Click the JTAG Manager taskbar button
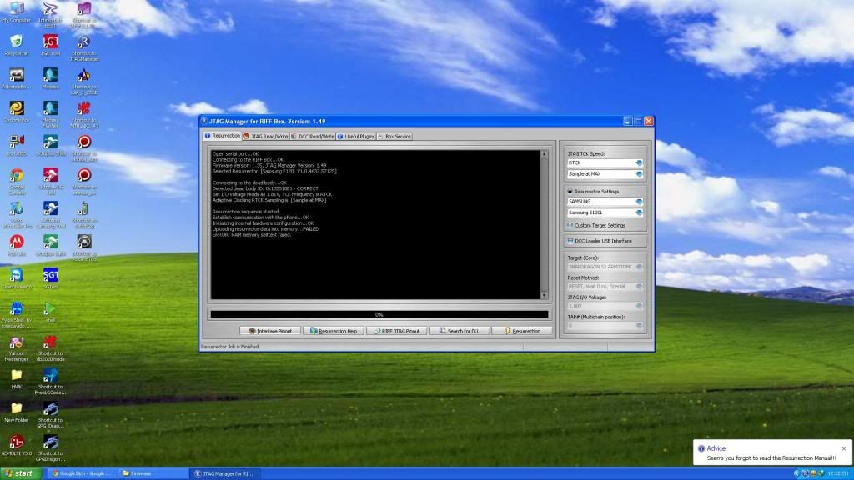854x480 pixels. pos(224,473)
